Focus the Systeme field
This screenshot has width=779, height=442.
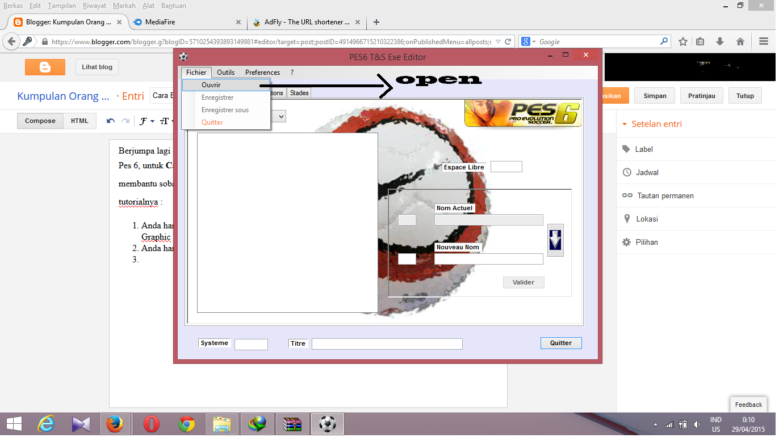pyautogui.click(x=251, y=344)
